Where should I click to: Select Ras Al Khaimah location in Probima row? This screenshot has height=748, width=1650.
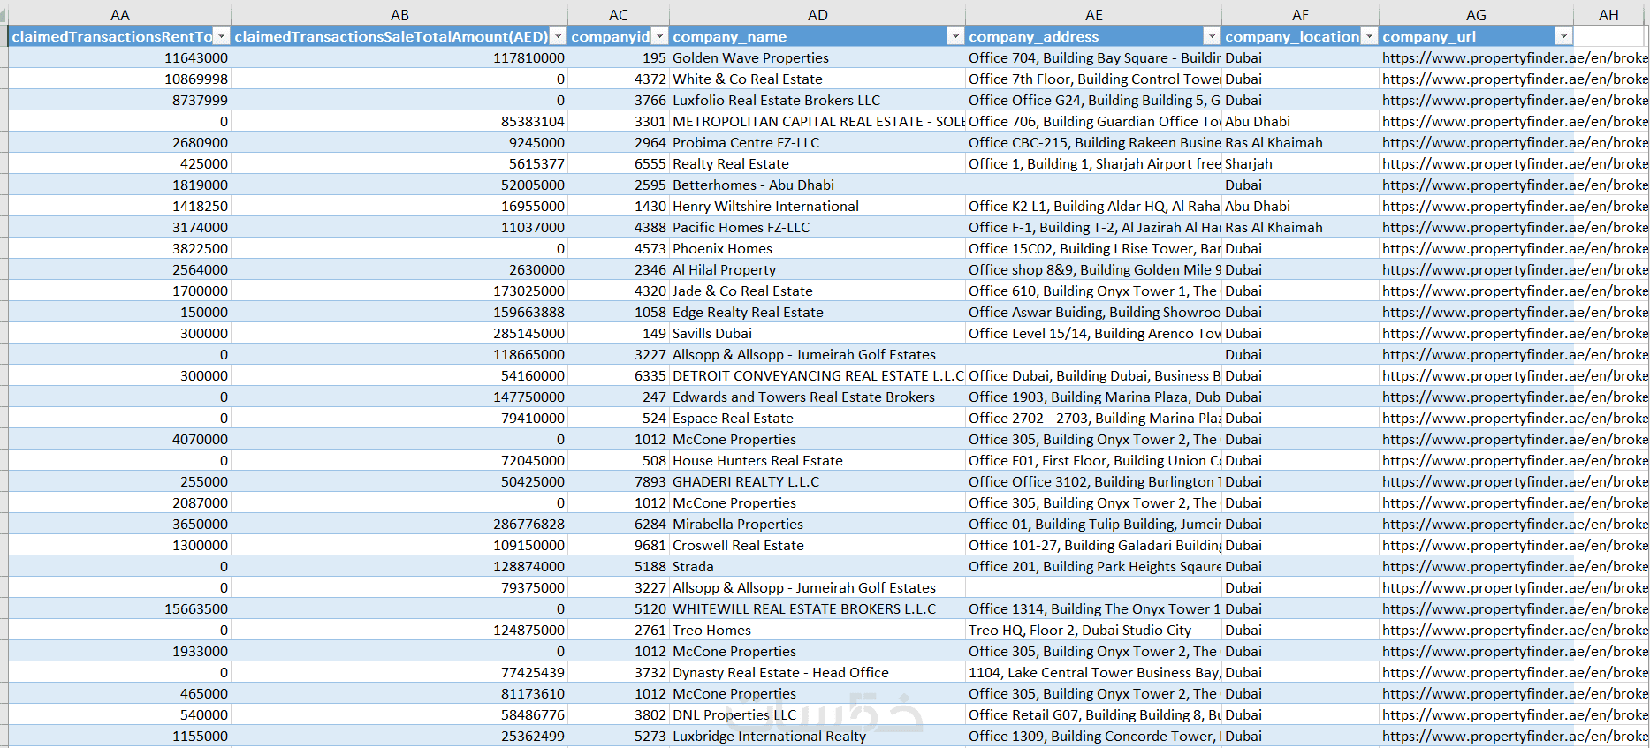(1300, 142)
